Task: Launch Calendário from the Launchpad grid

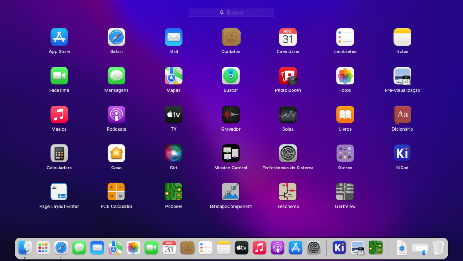Action: click(x=288, y=37)
